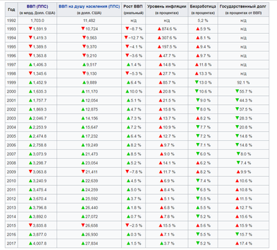Select the 11,482 per capita cell
The image size is (277, 250).
pos(89,21)
